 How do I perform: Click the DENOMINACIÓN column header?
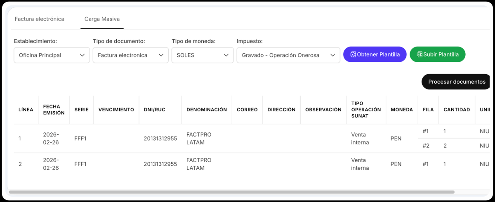(207, 110)
